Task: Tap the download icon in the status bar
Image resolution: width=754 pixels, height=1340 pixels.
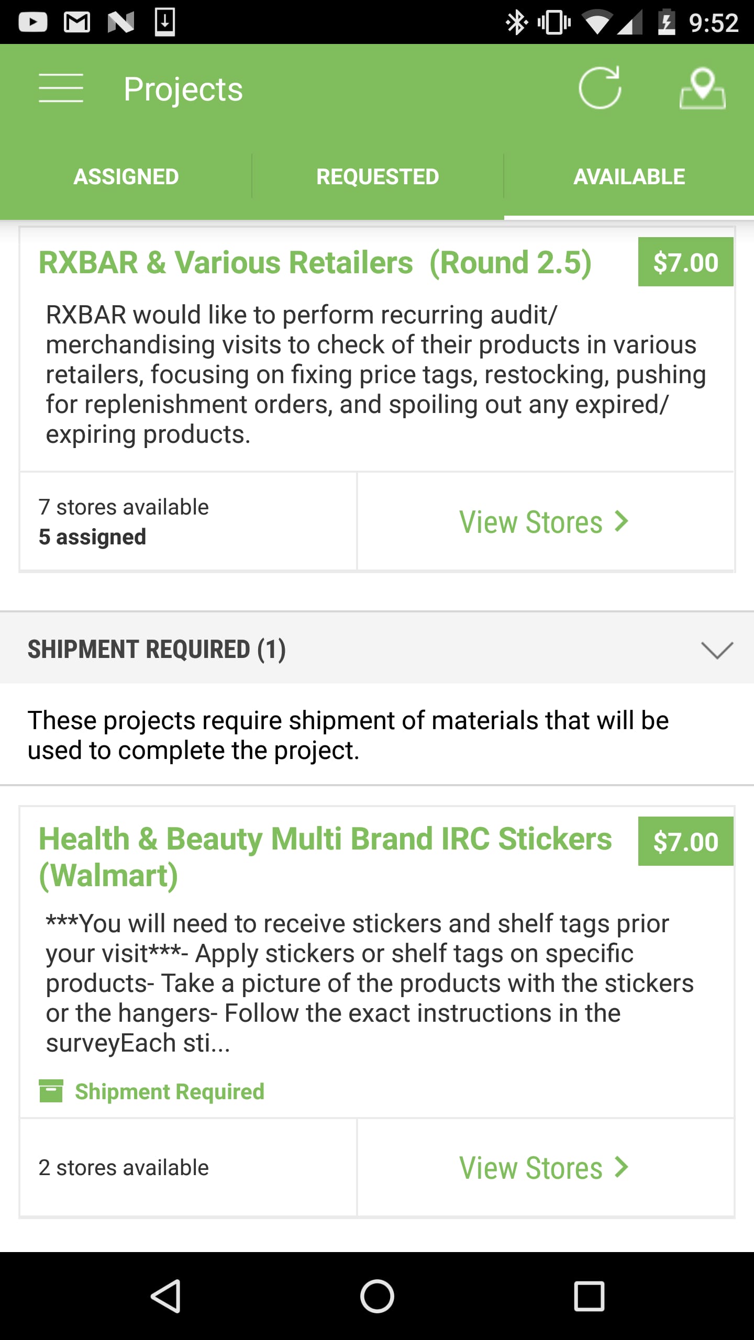Action: coord(165,22)
